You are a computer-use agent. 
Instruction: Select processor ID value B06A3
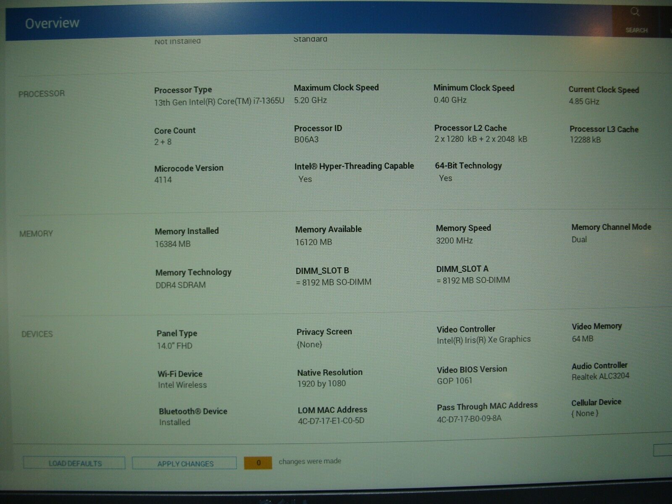coord(306,139)
